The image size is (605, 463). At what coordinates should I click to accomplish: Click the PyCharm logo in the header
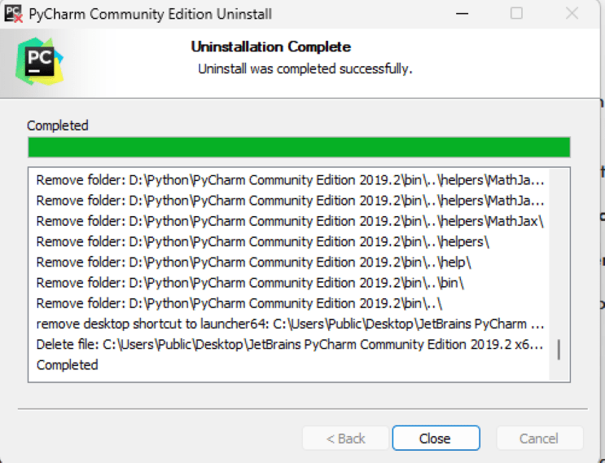[37, 62]
